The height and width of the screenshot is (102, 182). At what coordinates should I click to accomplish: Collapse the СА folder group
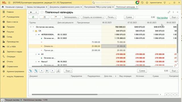33,31
